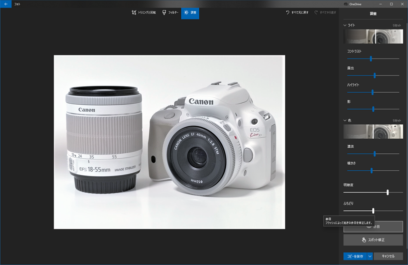
Task: Click the スポット修正 spot fix button
Action: pyautogui.click(x=373, y=240)
